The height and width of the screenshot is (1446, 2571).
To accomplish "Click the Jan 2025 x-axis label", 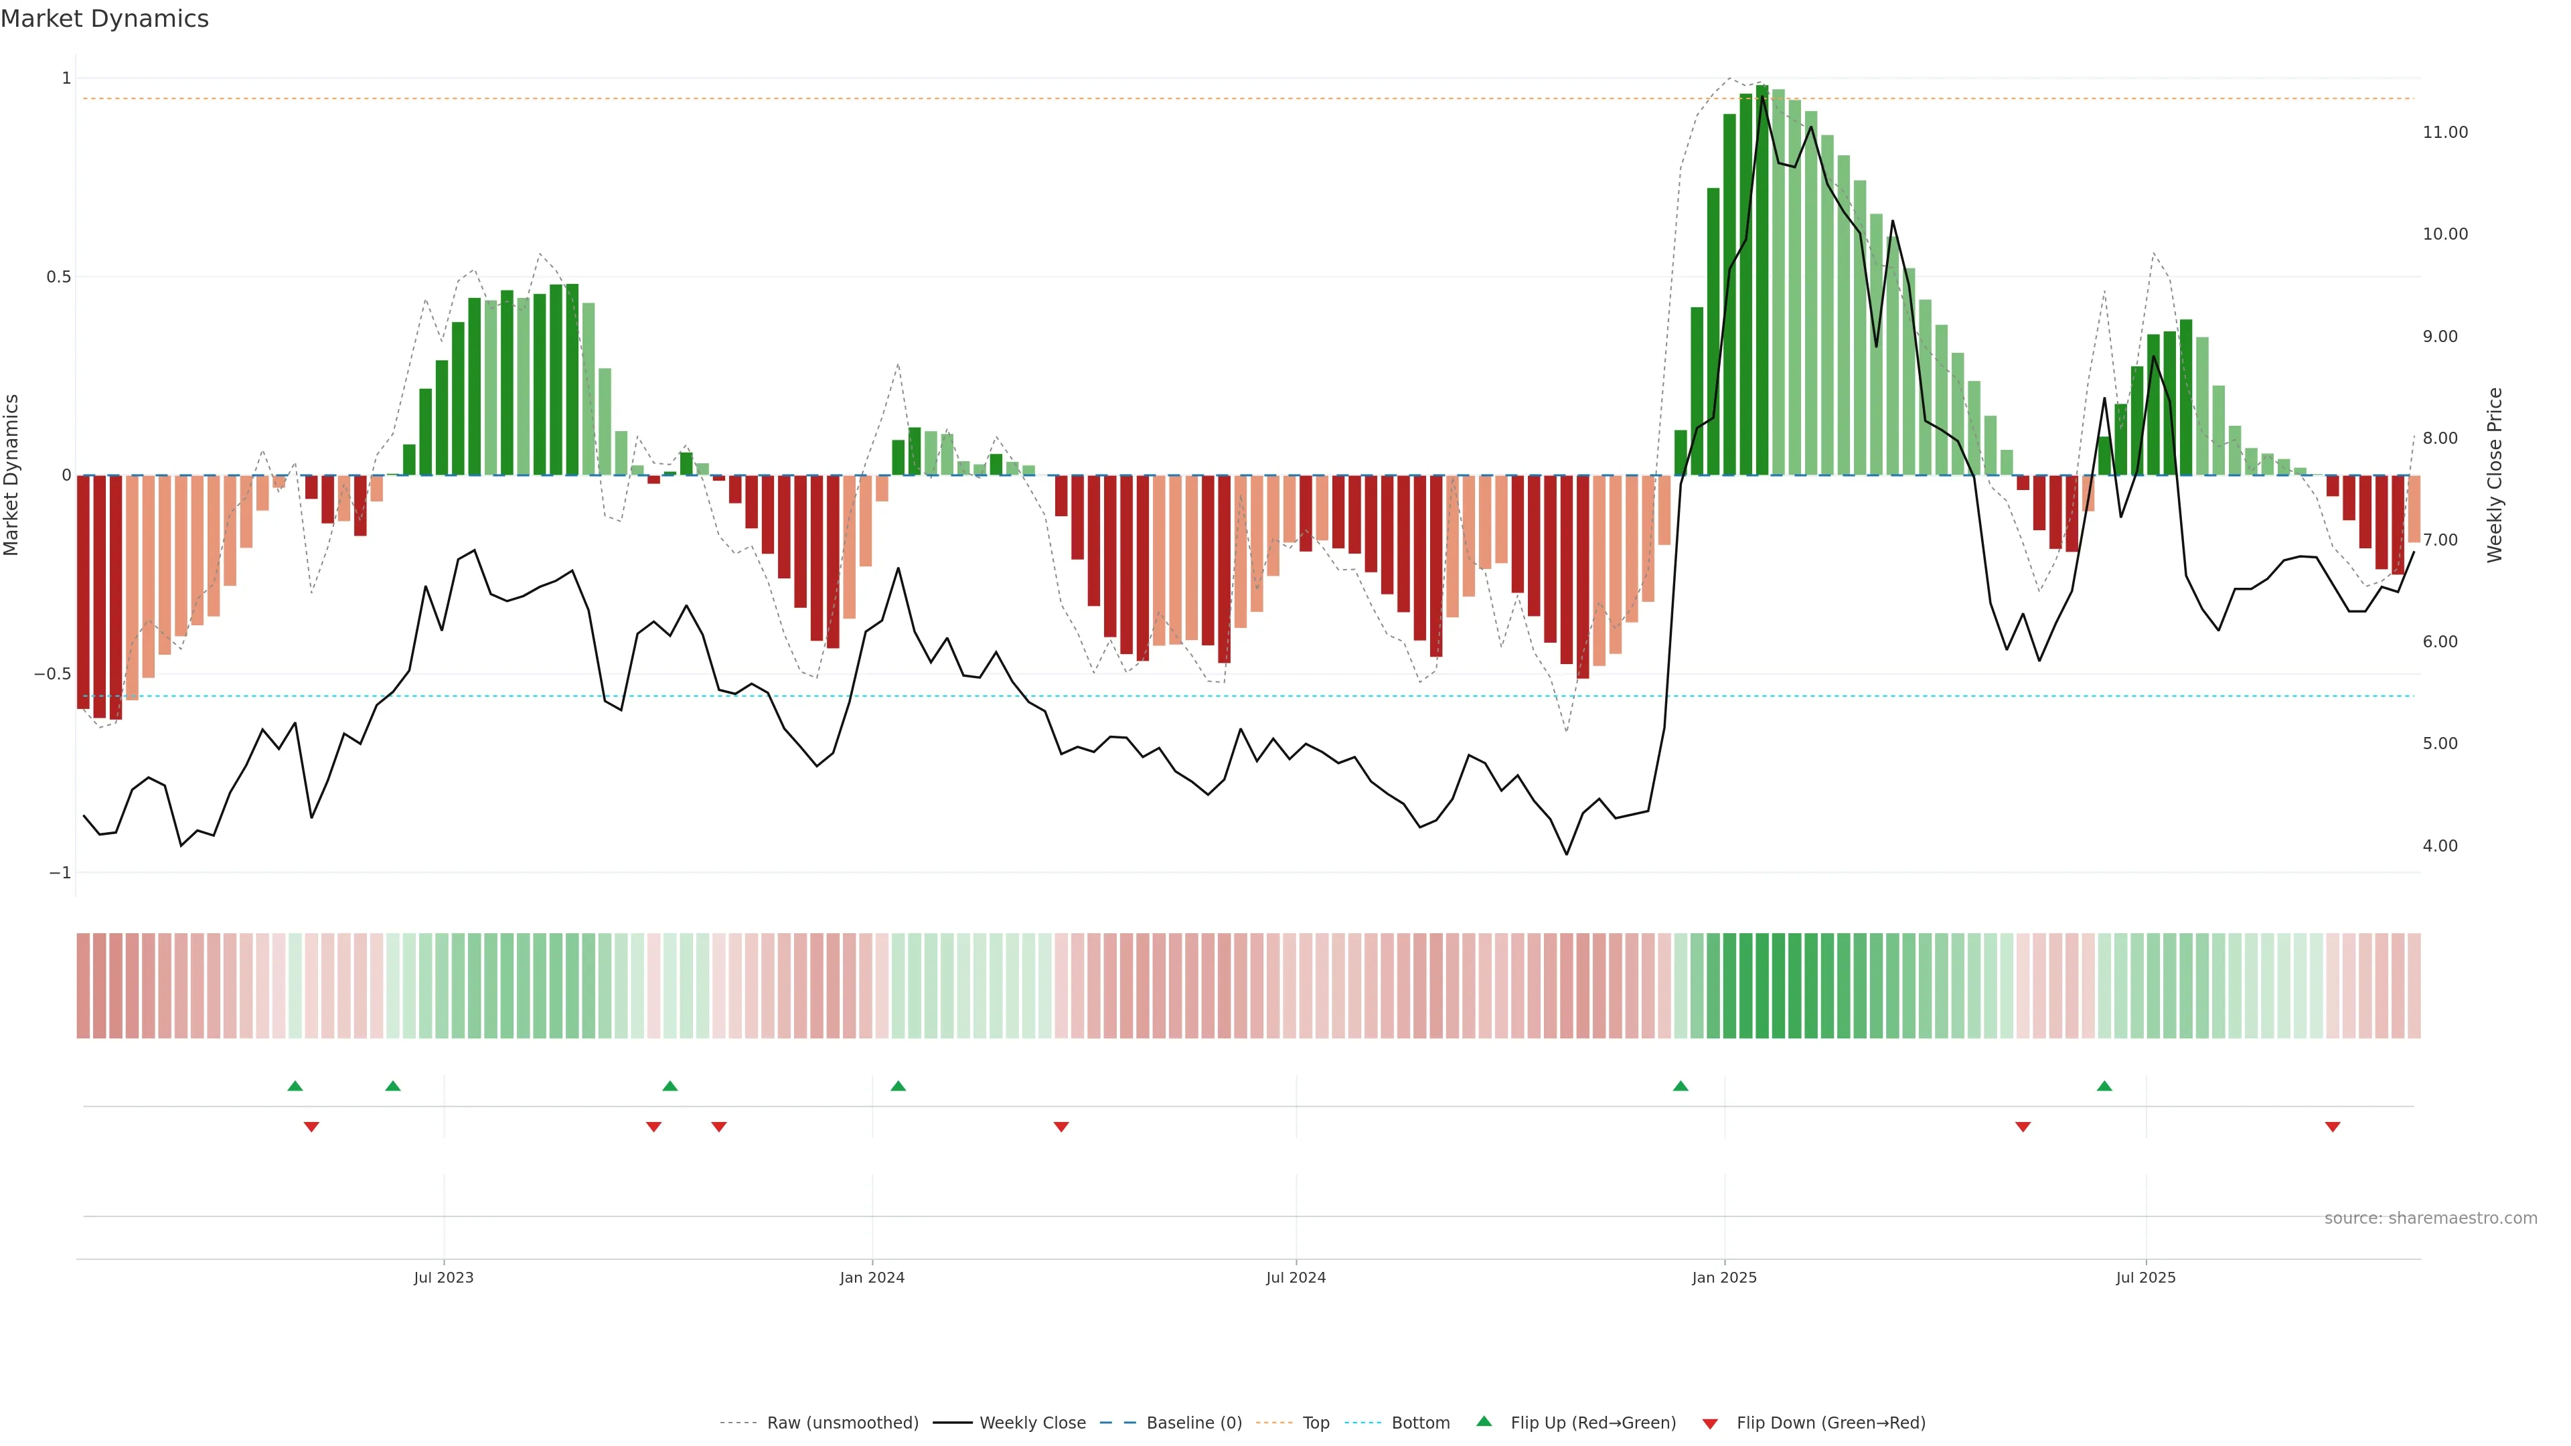I will tap(1725, 1277).
